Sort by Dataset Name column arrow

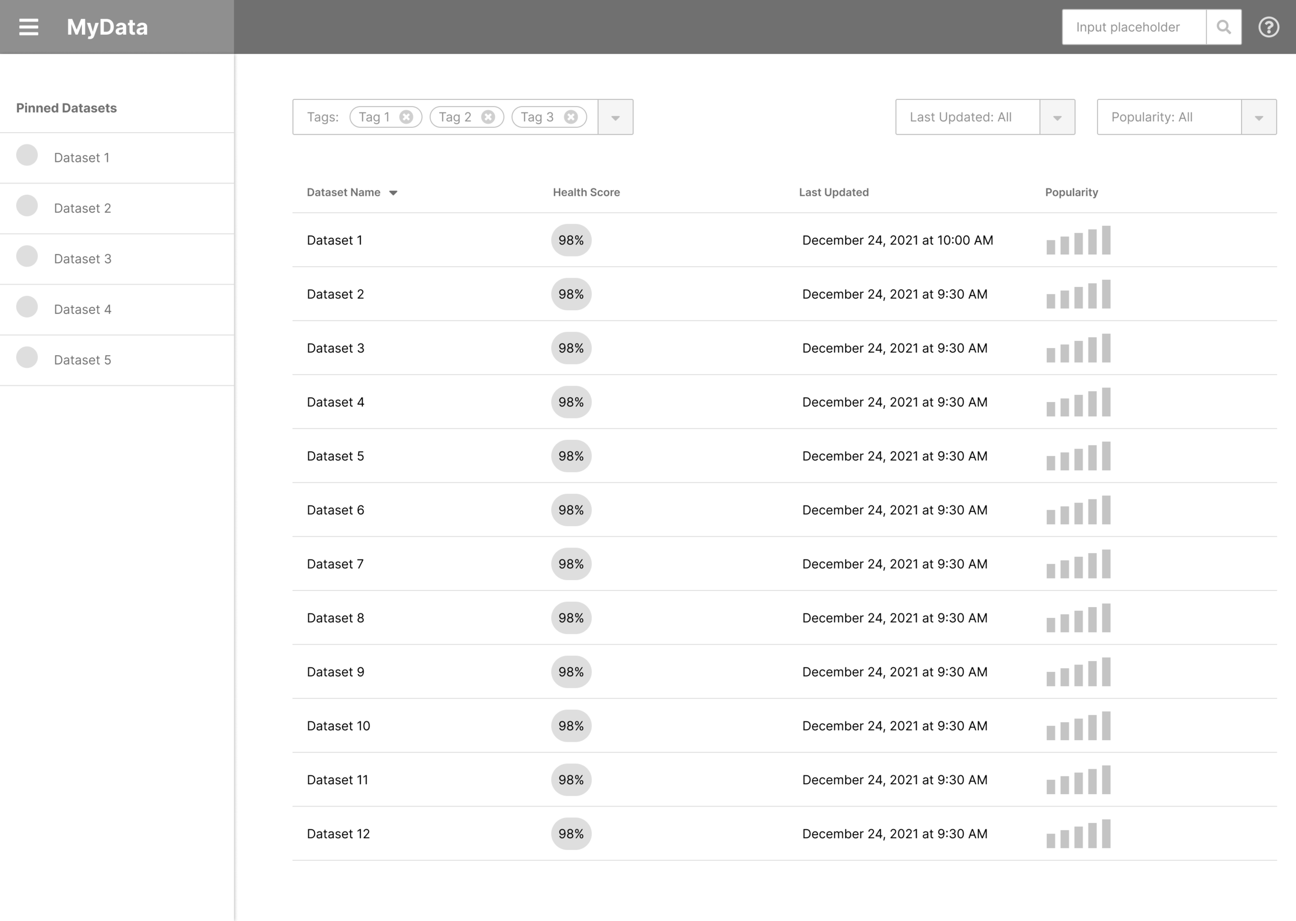tap(393, 193)
